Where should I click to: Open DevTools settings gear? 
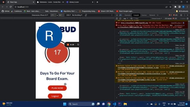point(181,15)
